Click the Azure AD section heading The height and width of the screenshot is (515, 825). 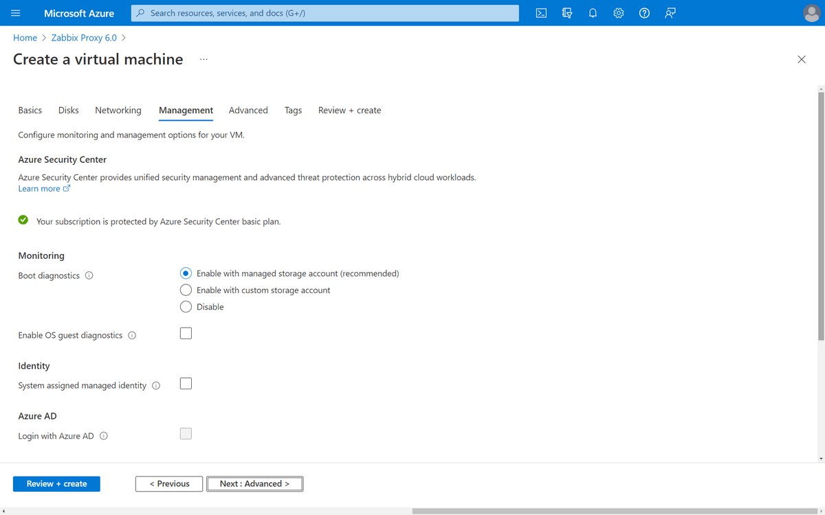[38, 416]
